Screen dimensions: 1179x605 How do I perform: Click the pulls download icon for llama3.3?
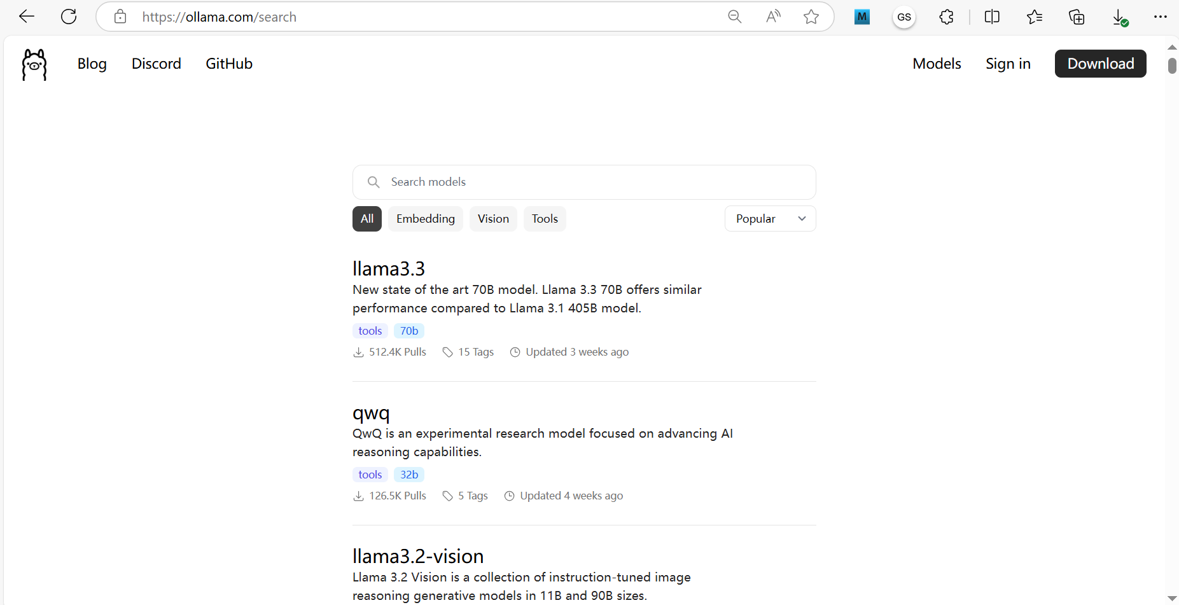pos(358,352)
